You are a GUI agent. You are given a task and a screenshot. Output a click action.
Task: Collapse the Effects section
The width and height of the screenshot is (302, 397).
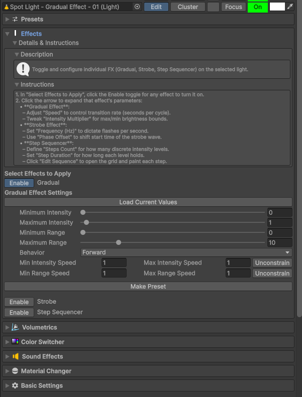[8, 34]
